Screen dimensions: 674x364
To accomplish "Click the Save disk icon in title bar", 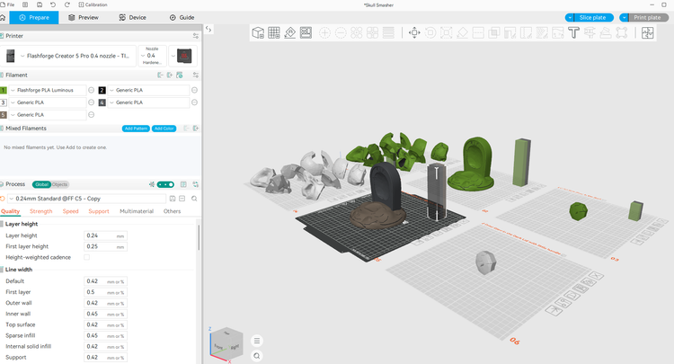I will pyautogui.click(x=40, y=4).
